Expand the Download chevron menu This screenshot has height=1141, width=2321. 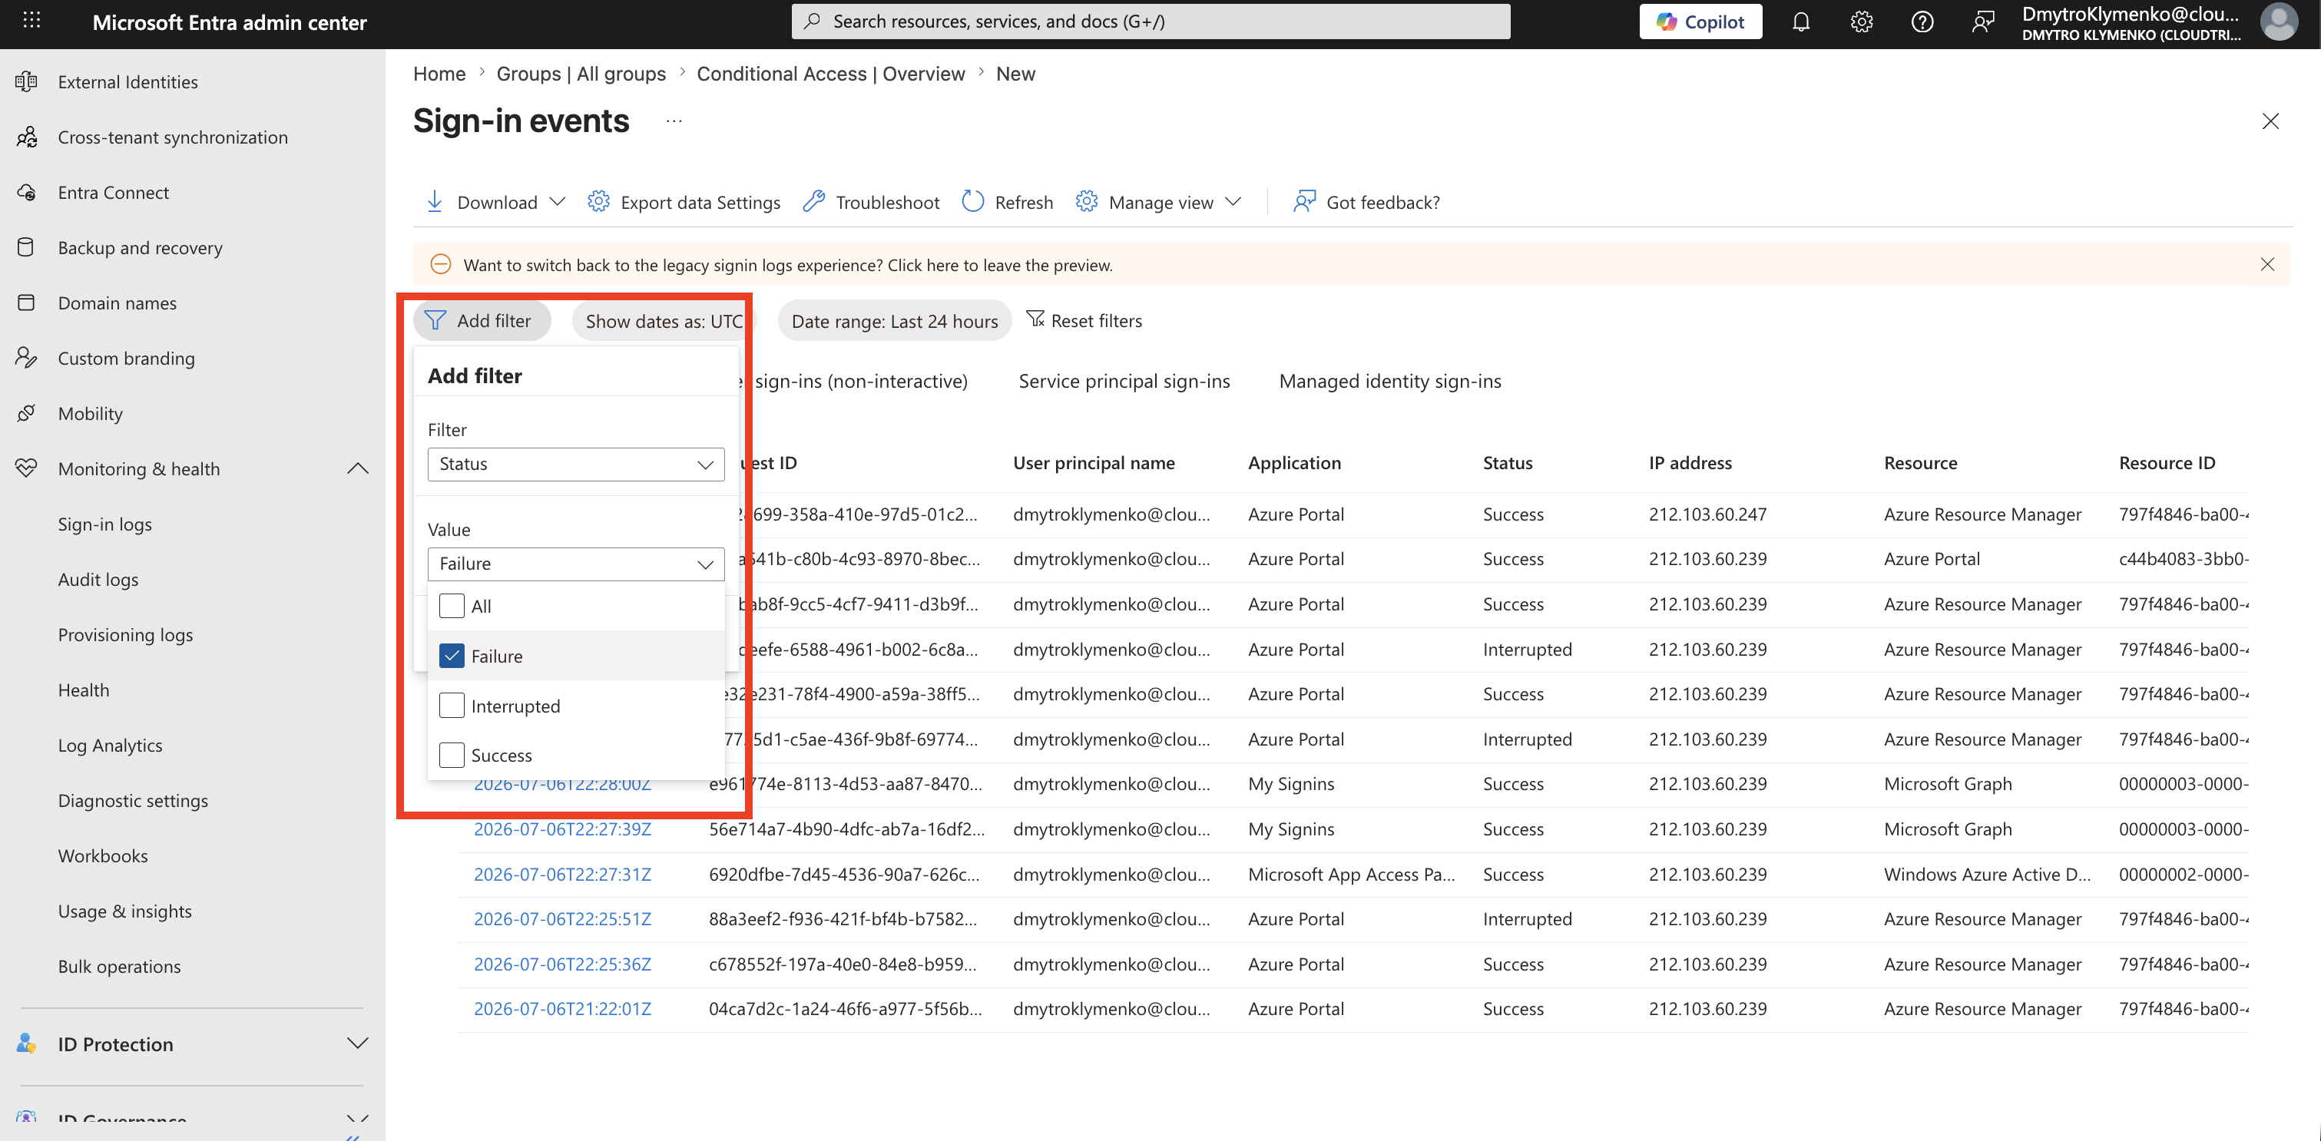point(558,202)
